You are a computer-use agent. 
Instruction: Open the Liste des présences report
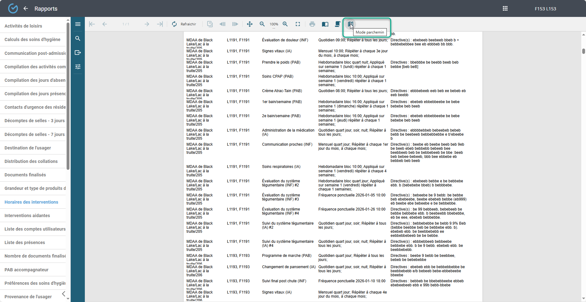tap(25, 242)
